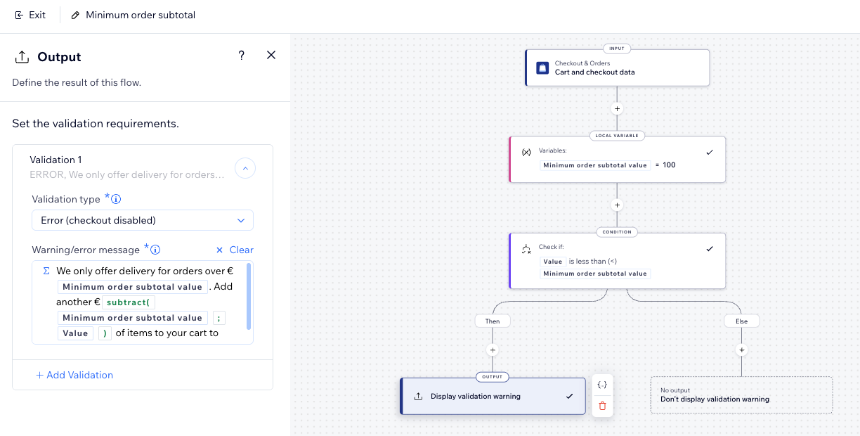Open the {..} JSON view beside Display validation warning
This screenshot has width=860, height=436.
point(602,384)
